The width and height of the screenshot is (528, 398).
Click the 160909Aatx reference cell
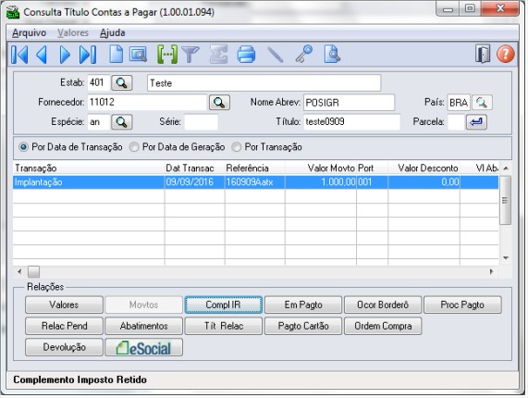tap(255, 182)
